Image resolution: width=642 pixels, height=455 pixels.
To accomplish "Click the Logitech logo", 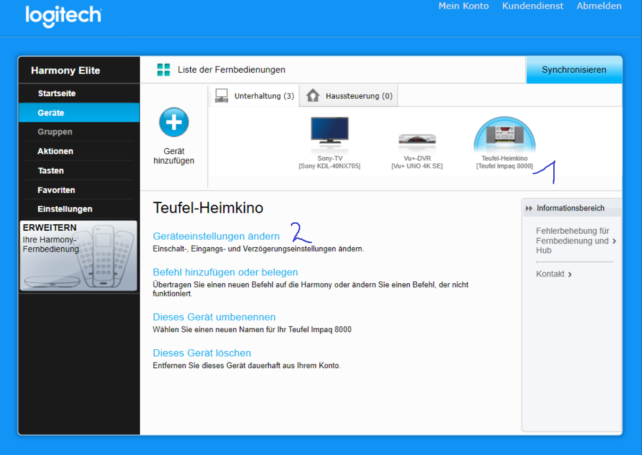I will (x=63, y=16).
